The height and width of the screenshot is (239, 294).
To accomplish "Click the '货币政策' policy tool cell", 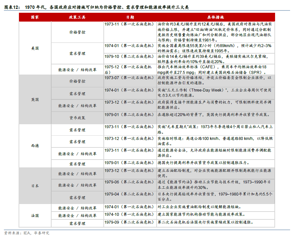I will tap(77, 118).
